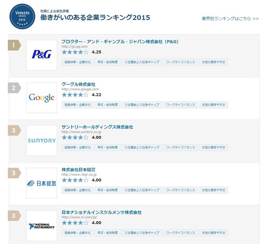
Task: Open サントリーホールディングス株式会社 company link
Action: click(x=97, y=127)
